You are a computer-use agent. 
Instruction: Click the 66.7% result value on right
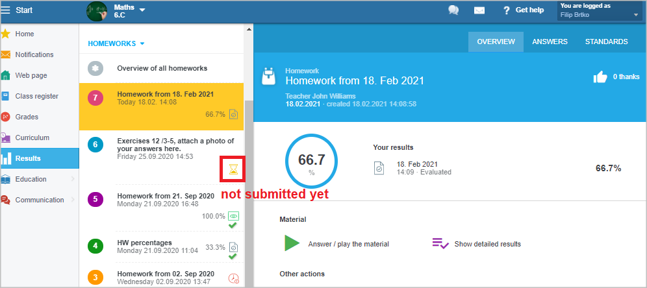coord(609,168)
